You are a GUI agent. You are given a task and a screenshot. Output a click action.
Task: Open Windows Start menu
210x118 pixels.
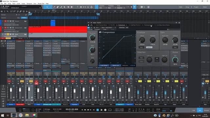tap(2, 115)
